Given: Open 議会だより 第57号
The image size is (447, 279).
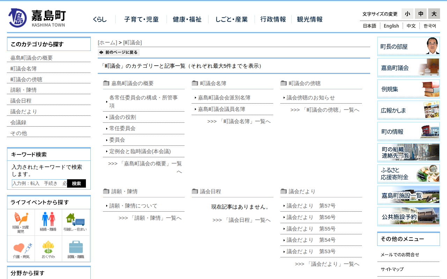Looking at the screenshot, I should click(x=311, y=206).
